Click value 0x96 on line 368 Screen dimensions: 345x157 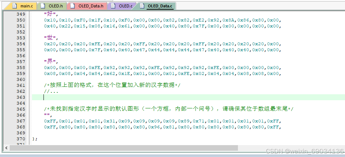(x=154, y=127)
